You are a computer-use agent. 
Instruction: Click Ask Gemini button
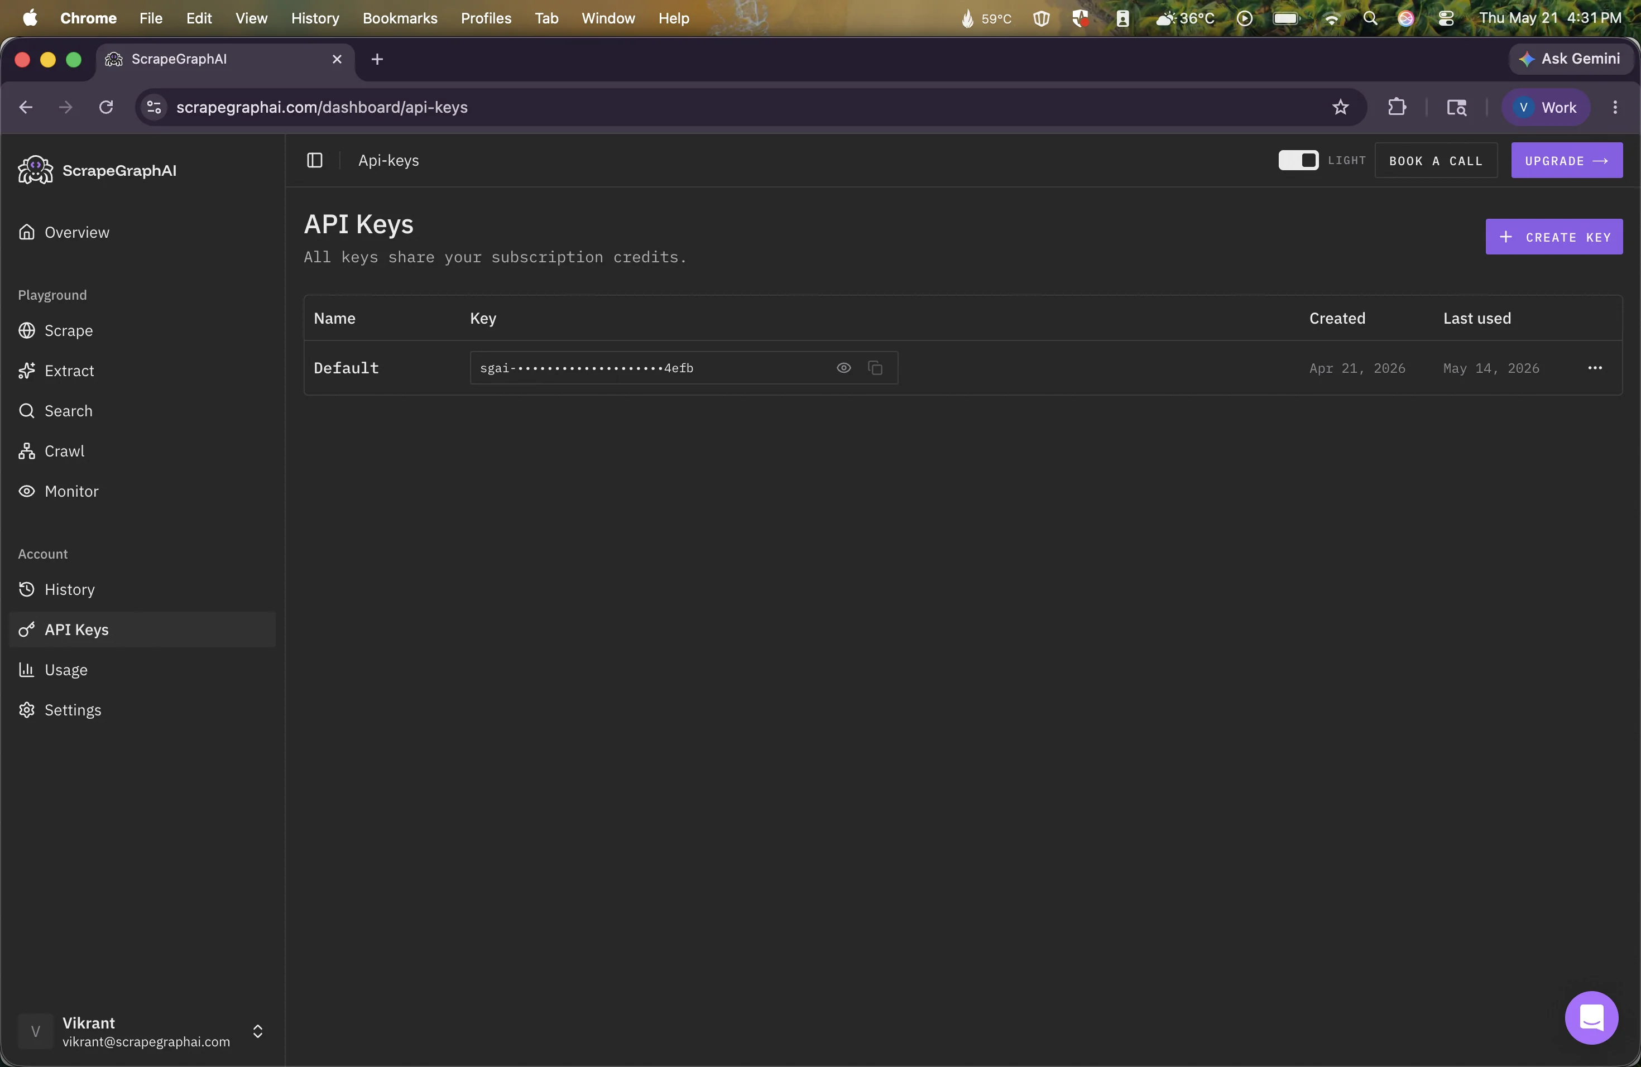click(1570, 59)
